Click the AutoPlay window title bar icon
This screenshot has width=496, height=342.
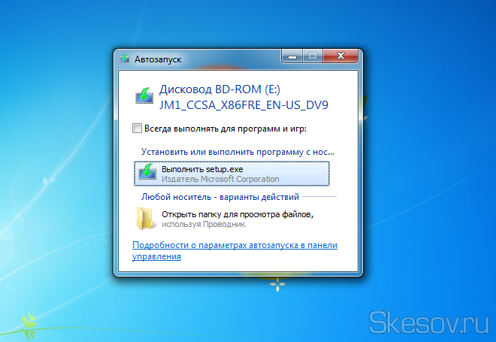tap(126, 58)
